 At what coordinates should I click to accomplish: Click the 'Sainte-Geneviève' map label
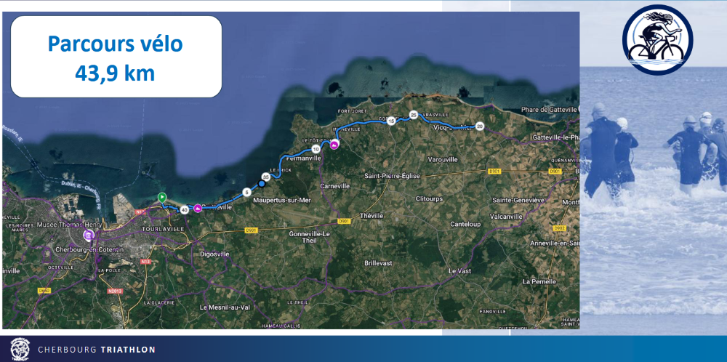518,200
